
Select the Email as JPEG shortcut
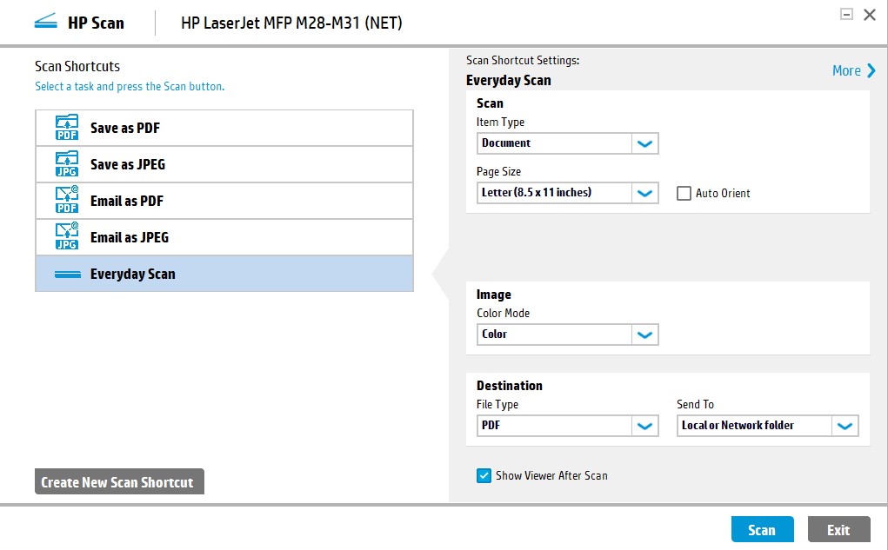(224, 237)
